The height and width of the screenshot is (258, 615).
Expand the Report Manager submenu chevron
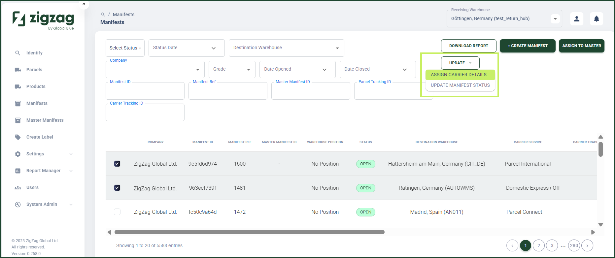tap(71, 171)
